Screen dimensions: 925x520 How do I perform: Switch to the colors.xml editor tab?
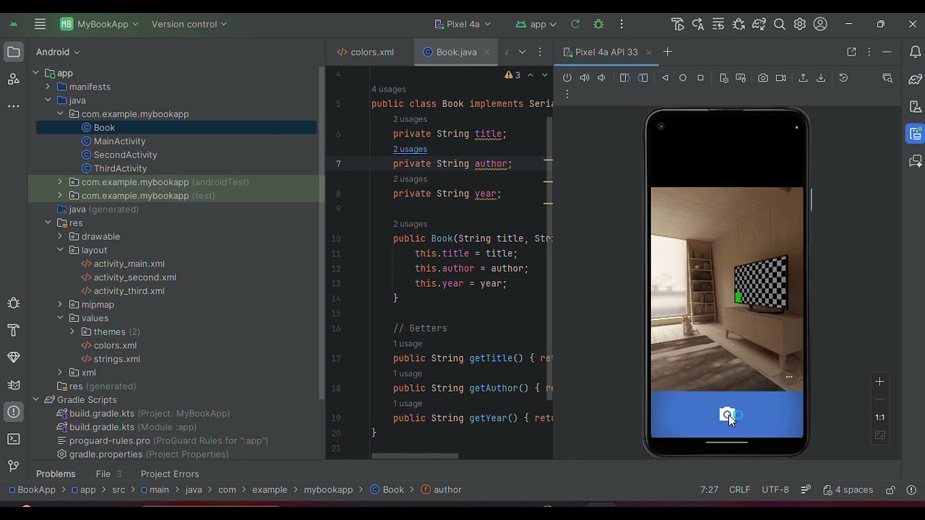365,52
